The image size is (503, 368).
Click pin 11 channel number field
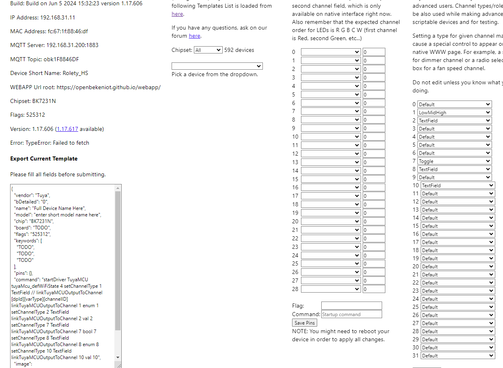click(374, 145)
